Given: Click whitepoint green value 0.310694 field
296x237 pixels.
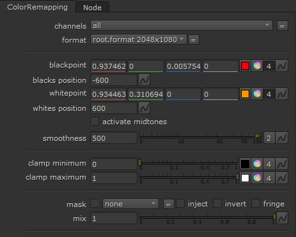Looking at the screenshot, I should click(146, 94).
